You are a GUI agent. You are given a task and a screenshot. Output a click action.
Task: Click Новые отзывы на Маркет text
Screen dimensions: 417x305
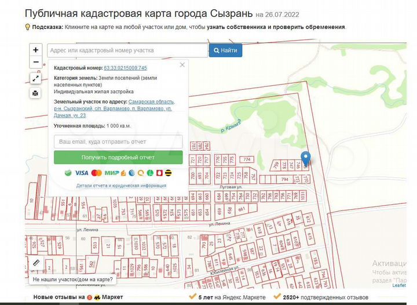click(78, 297)
